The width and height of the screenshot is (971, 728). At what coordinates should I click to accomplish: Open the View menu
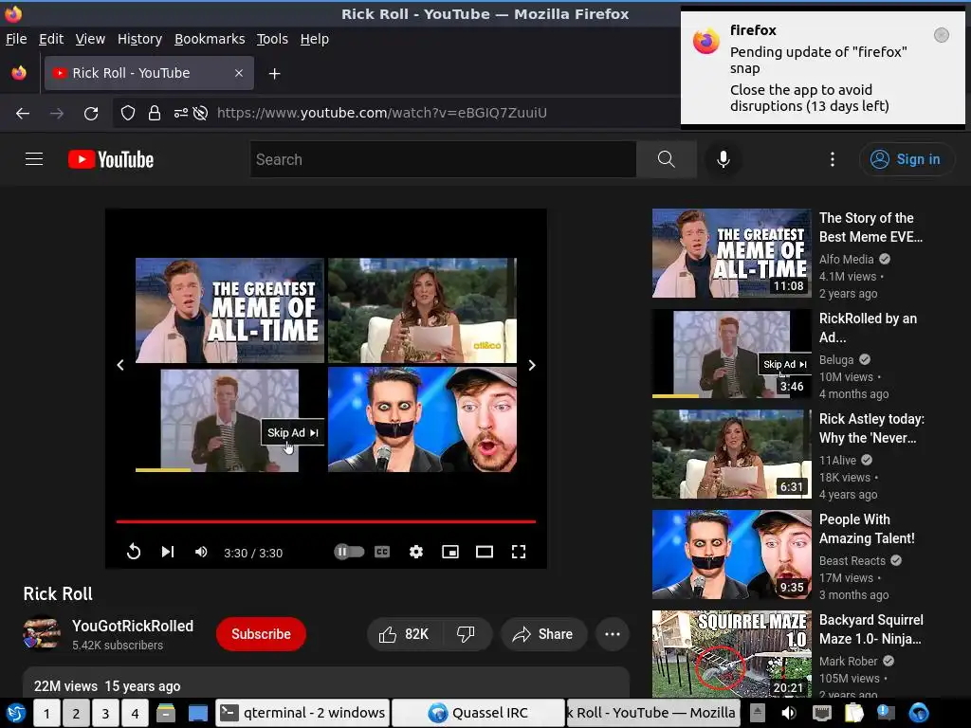point(90,39)
